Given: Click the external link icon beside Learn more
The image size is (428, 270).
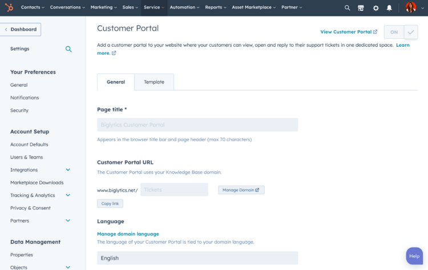Looking at the screenshot, I should pos(114,53).
